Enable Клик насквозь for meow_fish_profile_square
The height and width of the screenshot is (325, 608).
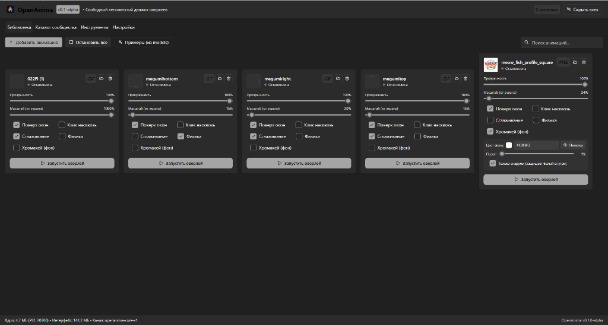536,109
